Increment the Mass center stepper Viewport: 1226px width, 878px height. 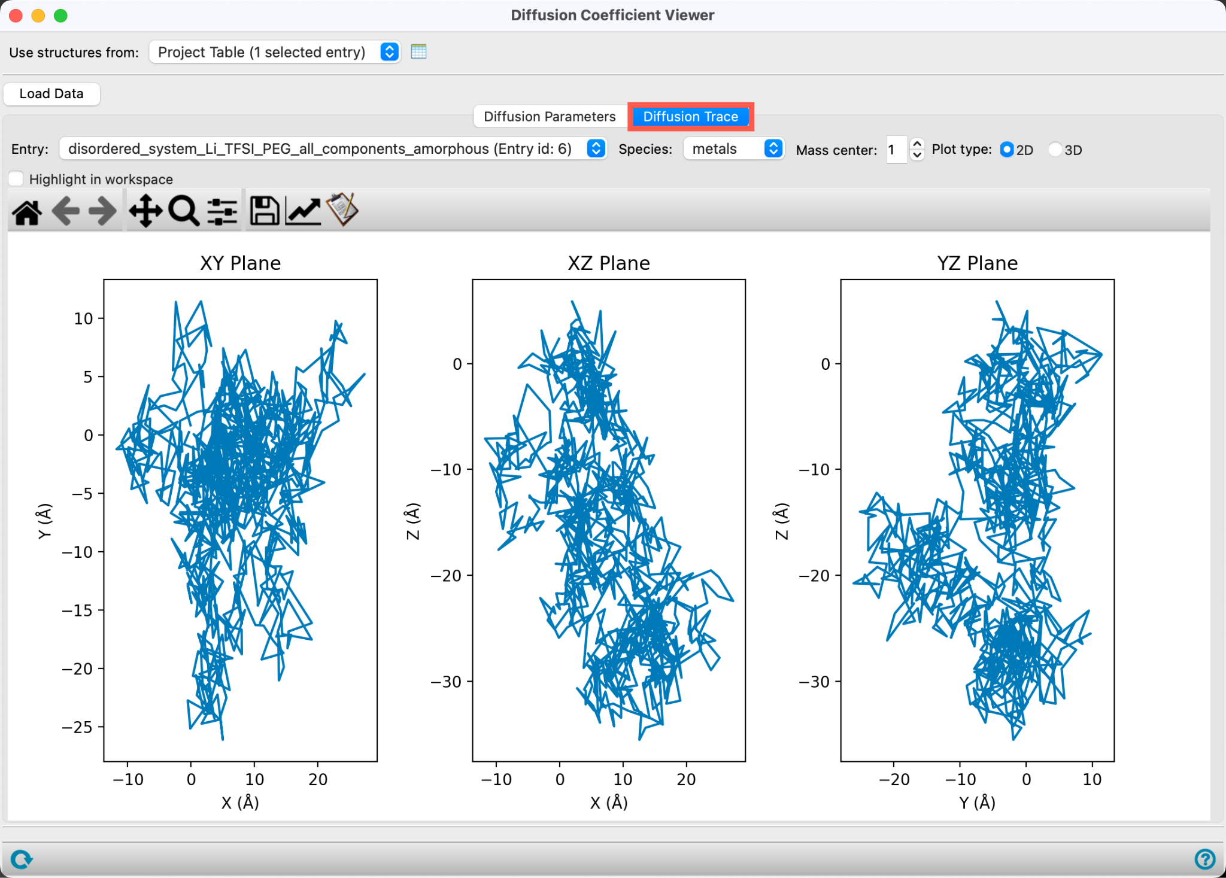[917, 144]
